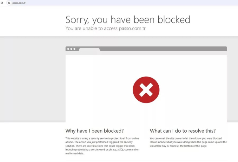Click the "Why have I been blocked?" heading
Viewport: 238px width, 162px height.
point(95,131)
